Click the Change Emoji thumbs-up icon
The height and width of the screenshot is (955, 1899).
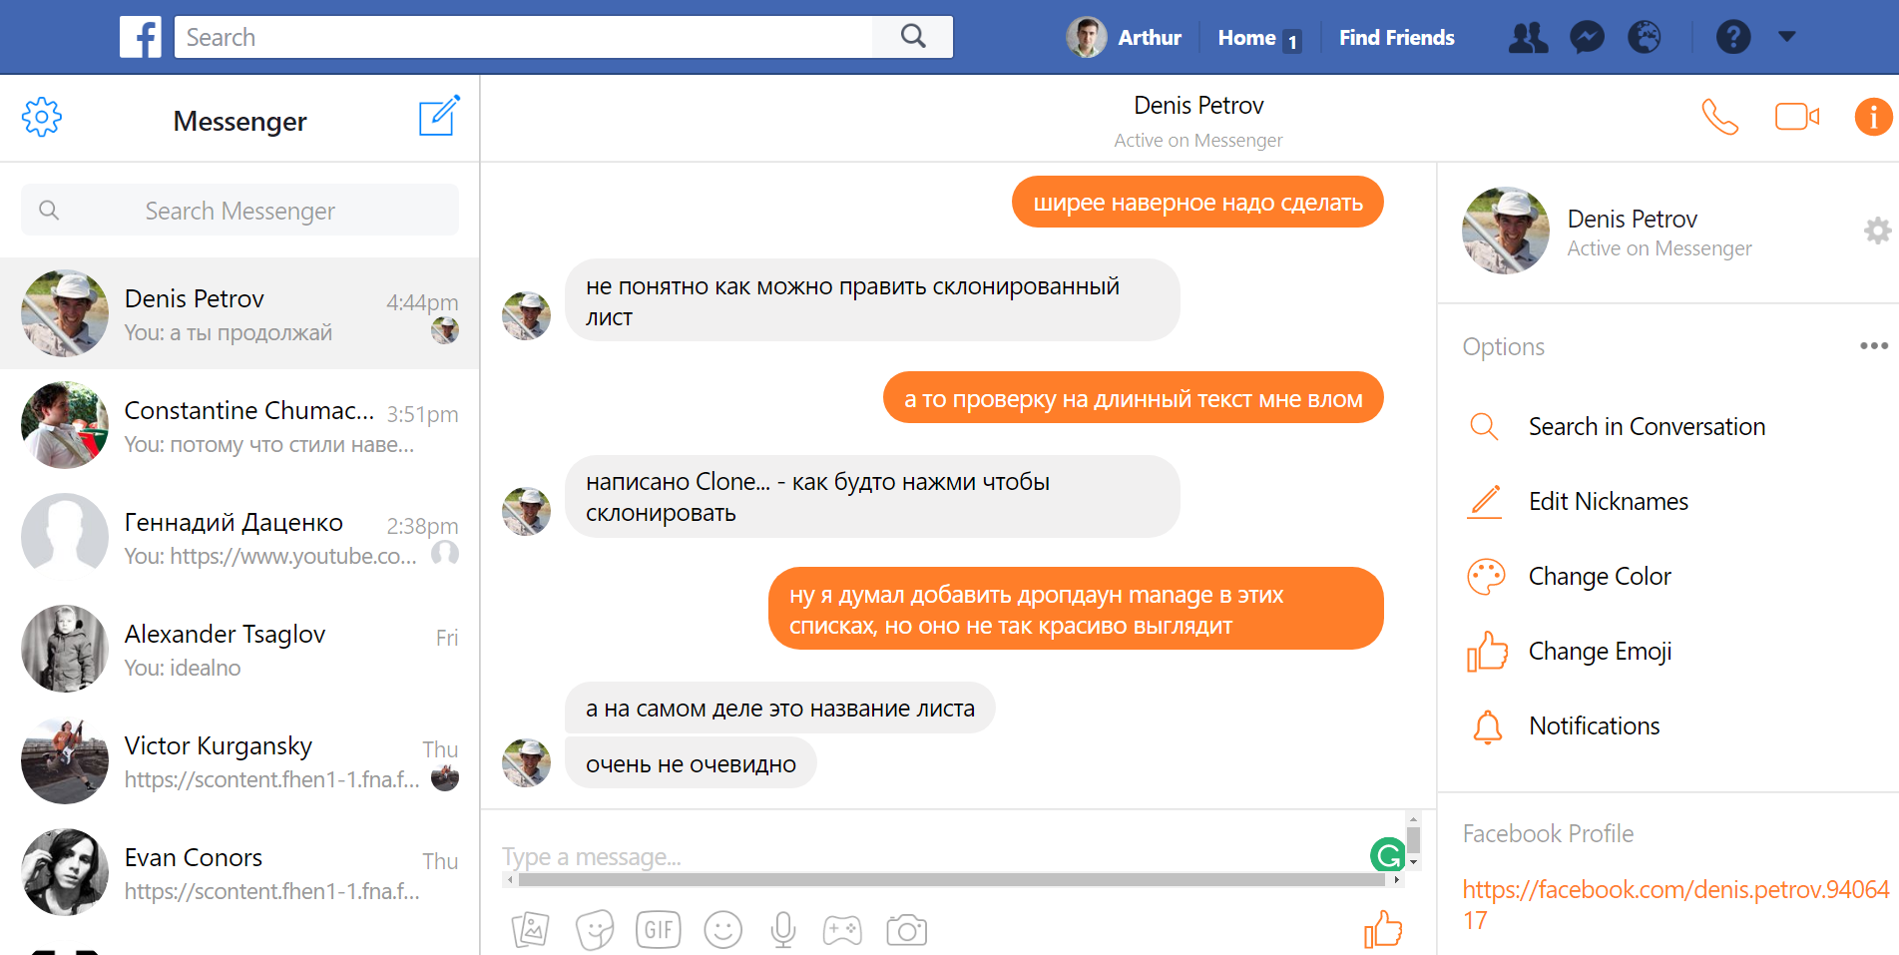(x=1487, y=651)
